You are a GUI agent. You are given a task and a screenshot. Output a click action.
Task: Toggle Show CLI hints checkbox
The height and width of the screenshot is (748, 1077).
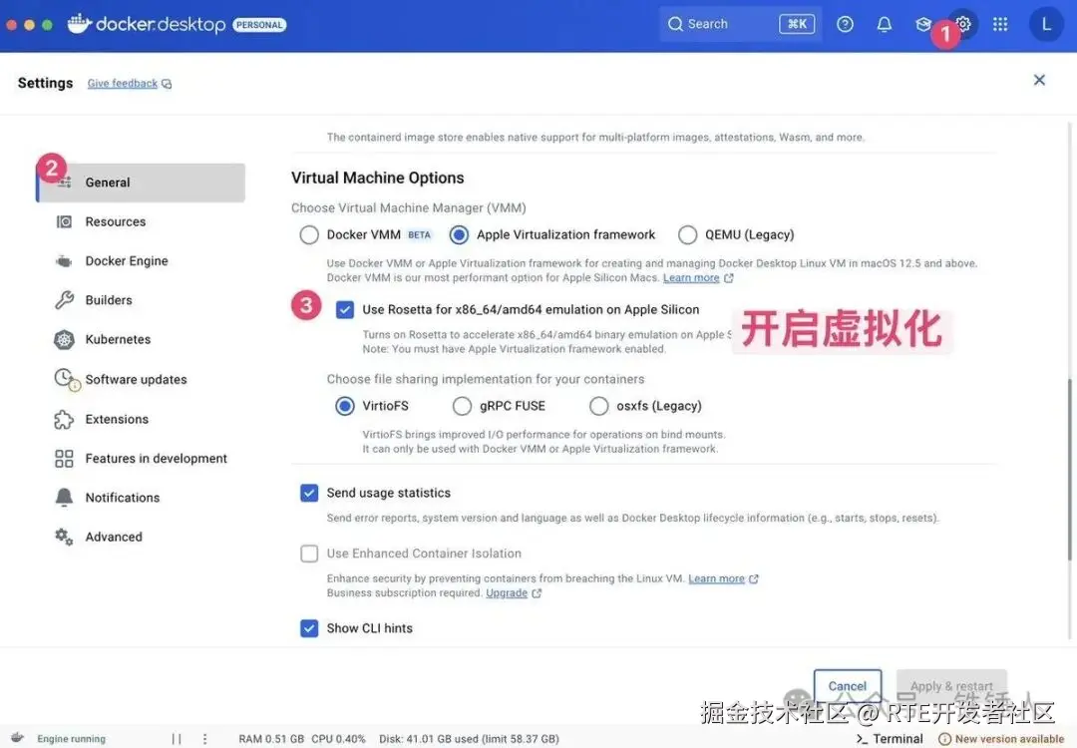coord(309,628)
